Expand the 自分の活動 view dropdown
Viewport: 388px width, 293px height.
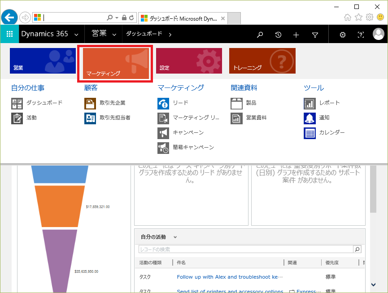[x=175, y=237]
